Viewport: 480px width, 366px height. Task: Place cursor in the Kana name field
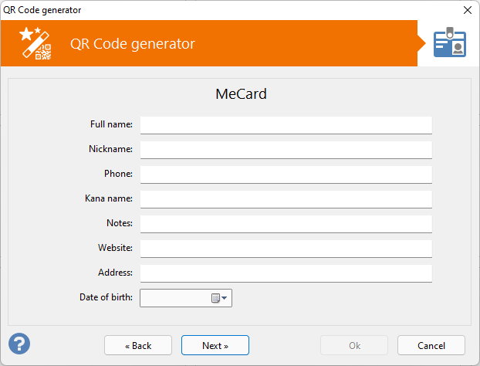tap(286, 198)
